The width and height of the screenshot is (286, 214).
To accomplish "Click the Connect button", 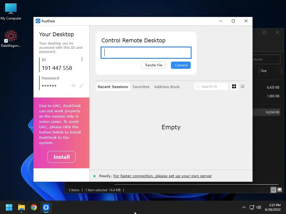I will 181,65.
